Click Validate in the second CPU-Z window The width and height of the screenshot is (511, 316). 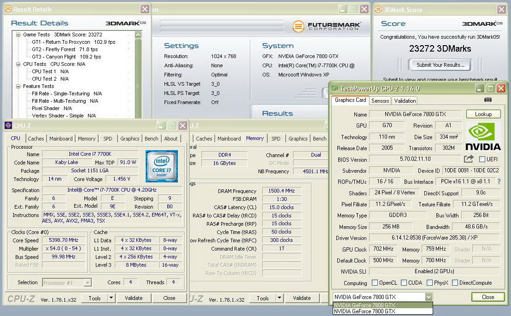tap(302, 298)
